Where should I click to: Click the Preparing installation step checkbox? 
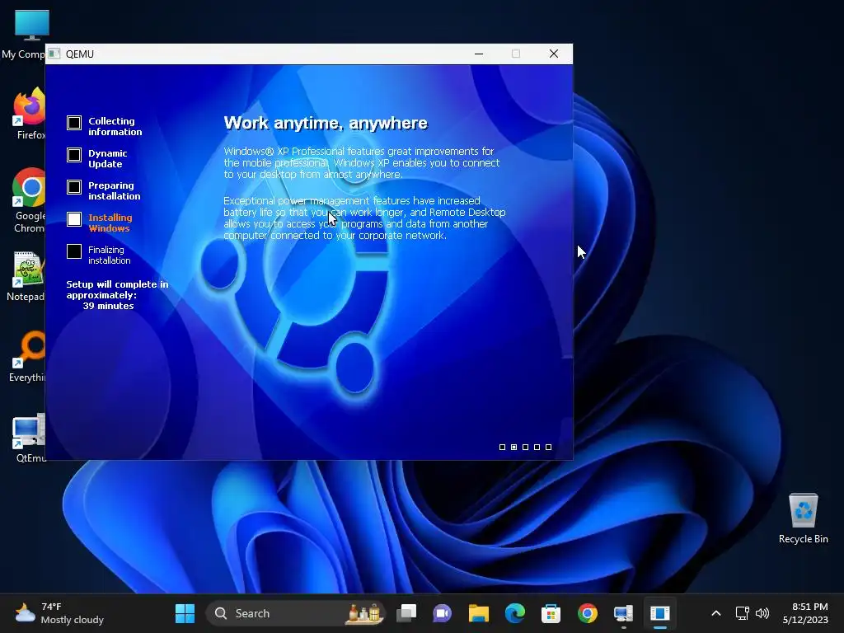74,187
